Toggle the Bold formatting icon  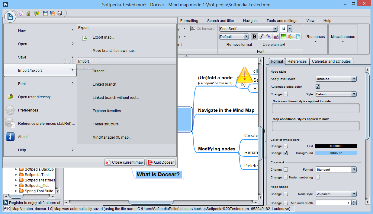pos(254,36)
